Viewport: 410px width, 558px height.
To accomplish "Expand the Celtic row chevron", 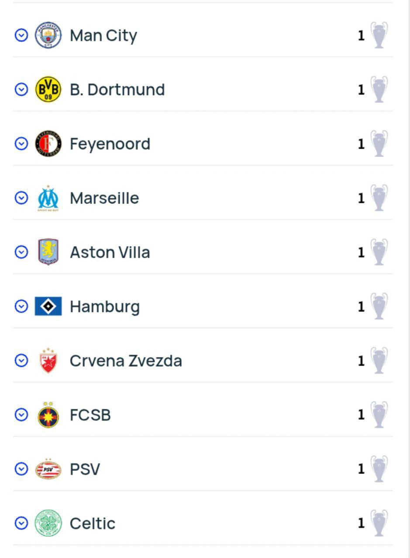I will pyautogui.click(x=21, y=523).
